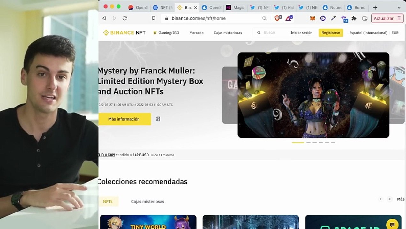
Task: Click the previous collections arrow
Action: 380,199
